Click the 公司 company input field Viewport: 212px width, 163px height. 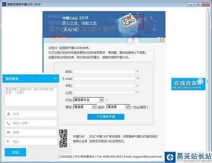pyautogui.click(x=104, y=93)
